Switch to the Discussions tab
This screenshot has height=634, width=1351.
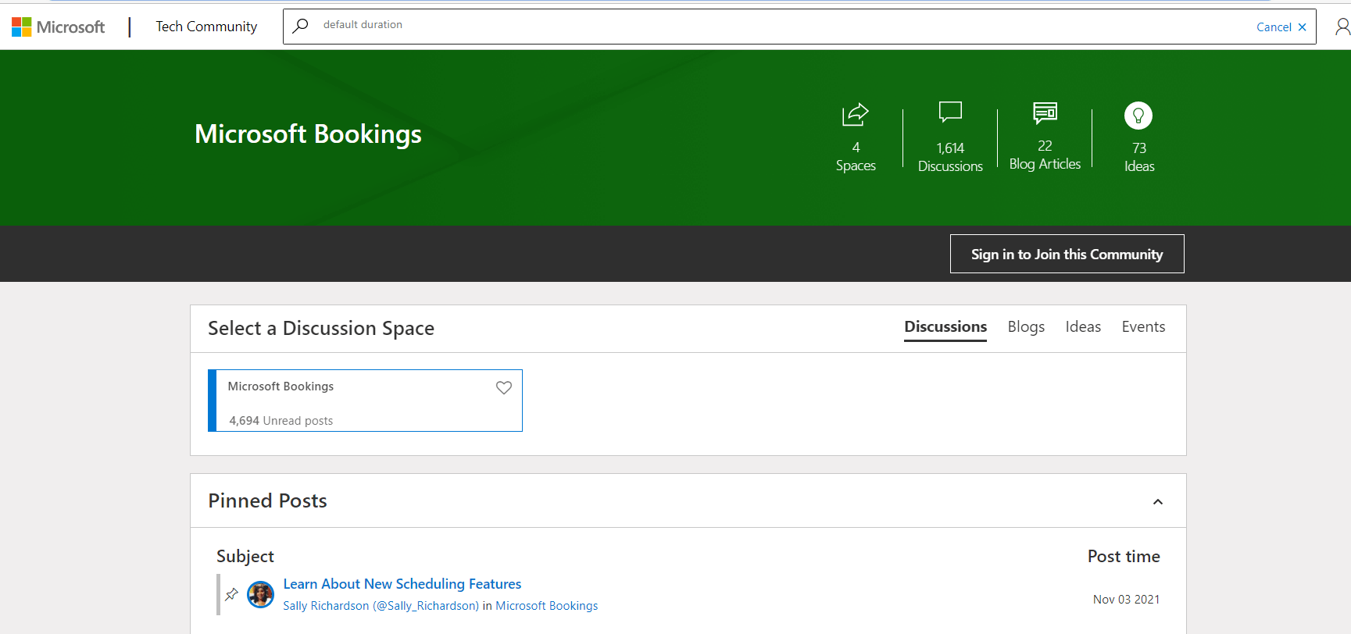(945, 327)
